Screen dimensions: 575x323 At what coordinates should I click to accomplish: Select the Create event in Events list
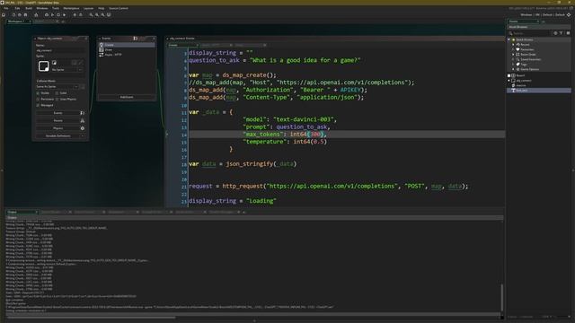(127, 45)
